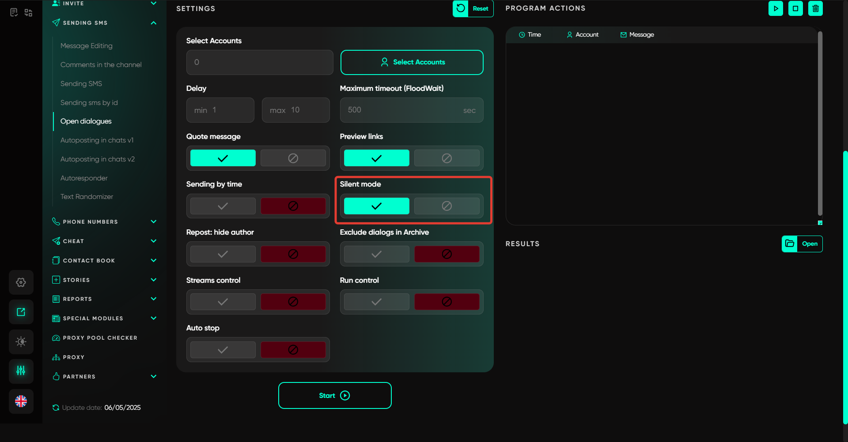Click the play icon in Program Actions
This screenshot has width=848, height=442.
coord(776,8)
